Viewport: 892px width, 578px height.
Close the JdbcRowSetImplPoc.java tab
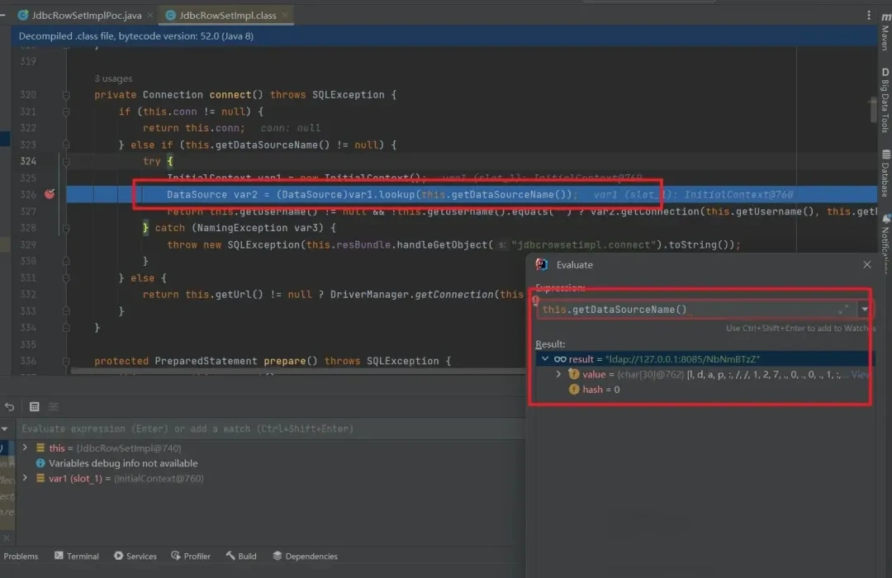pyautogui.click(x=150, y=16)
